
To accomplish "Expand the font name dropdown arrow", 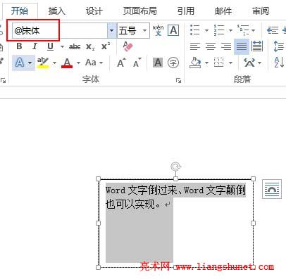I will pyautogui.click(x=112, y=30).
